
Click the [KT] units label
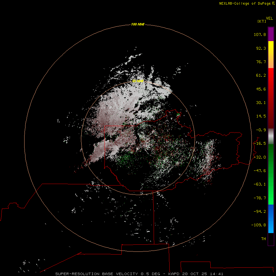coord(262,21)
